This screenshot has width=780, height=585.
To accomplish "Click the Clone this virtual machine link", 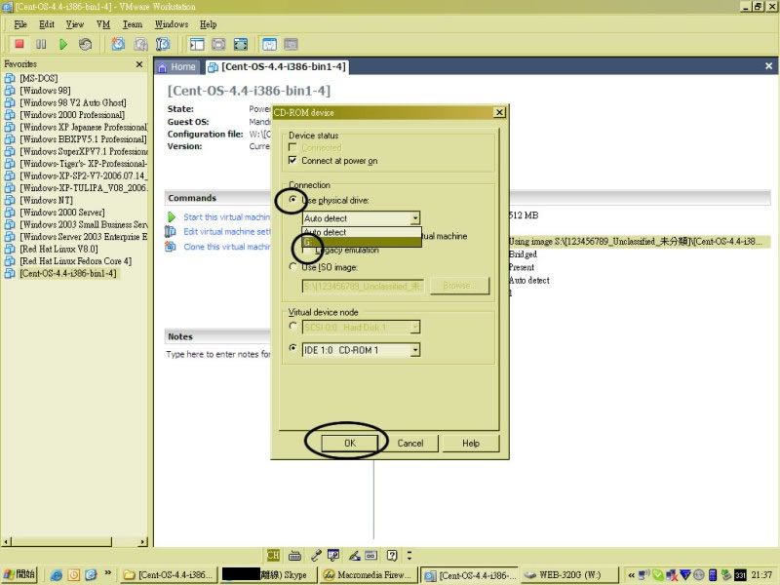I will 227,247.
